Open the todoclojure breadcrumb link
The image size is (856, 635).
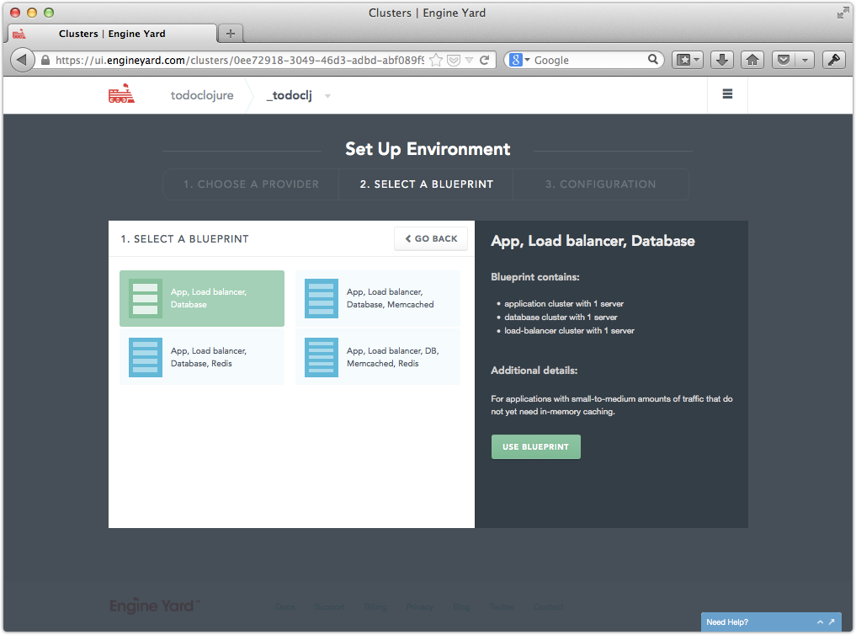(202, 95)
